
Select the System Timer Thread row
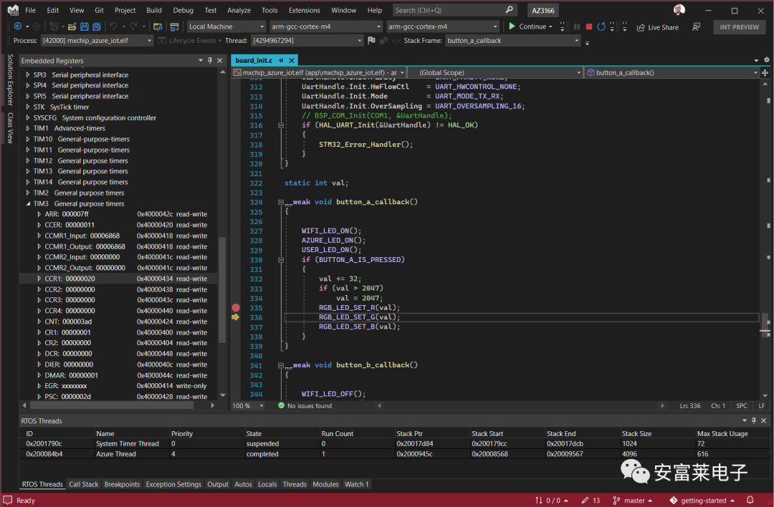tap(395, 443)
